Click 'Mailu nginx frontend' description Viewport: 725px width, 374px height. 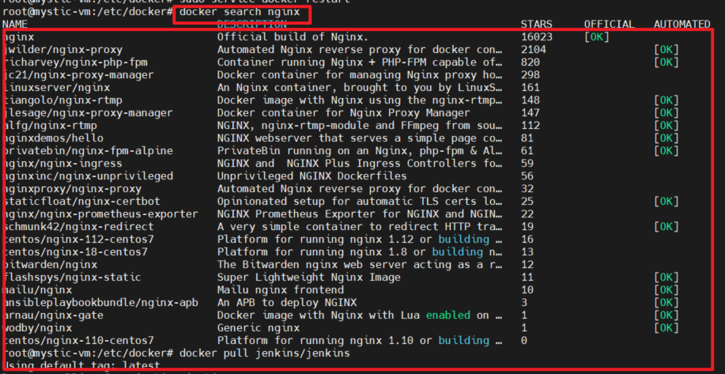[281, 290]
